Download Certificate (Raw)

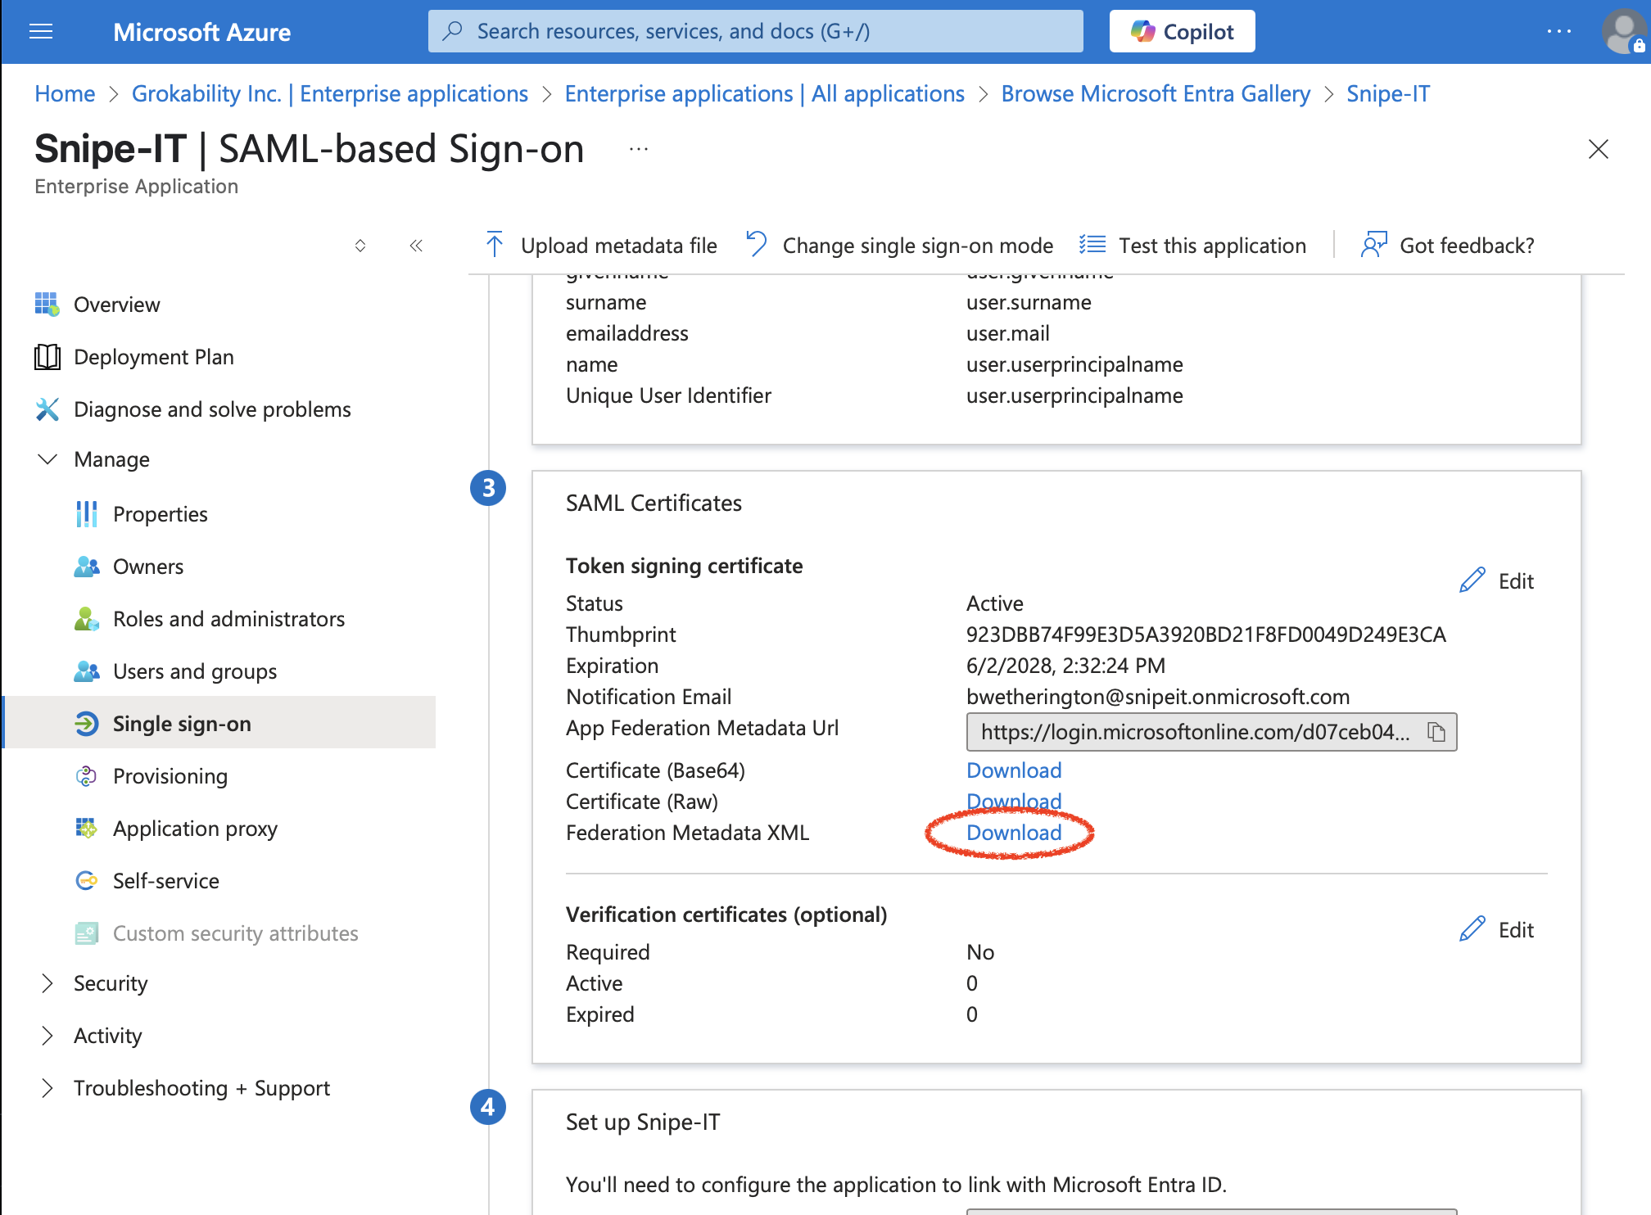pos(1014,801)
